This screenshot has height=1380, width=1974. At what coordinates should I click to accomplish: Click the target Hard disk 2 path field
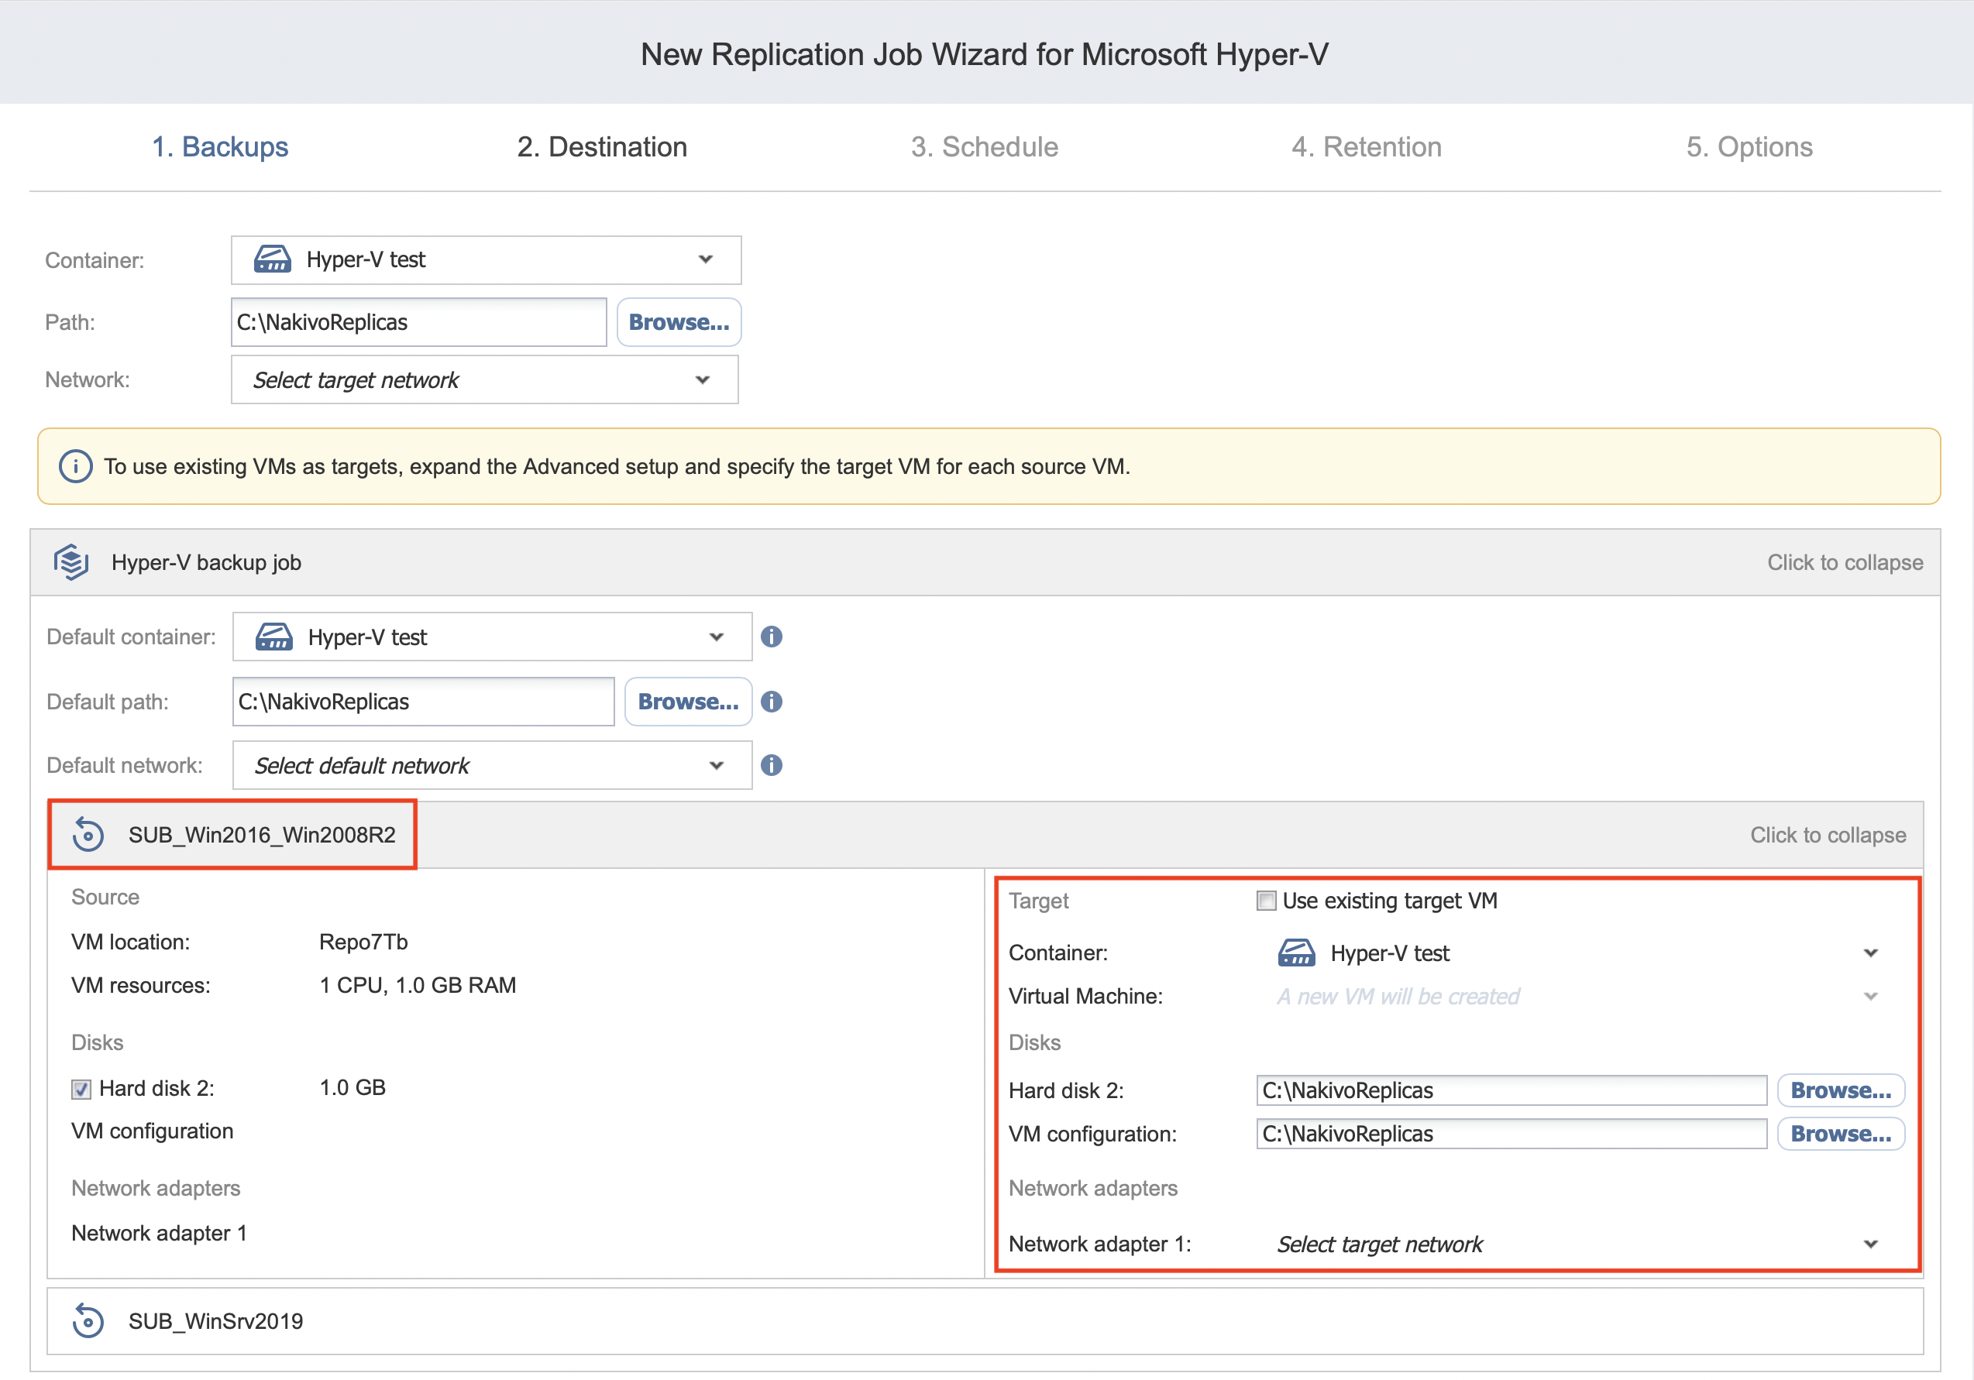pos(1511,1091)
